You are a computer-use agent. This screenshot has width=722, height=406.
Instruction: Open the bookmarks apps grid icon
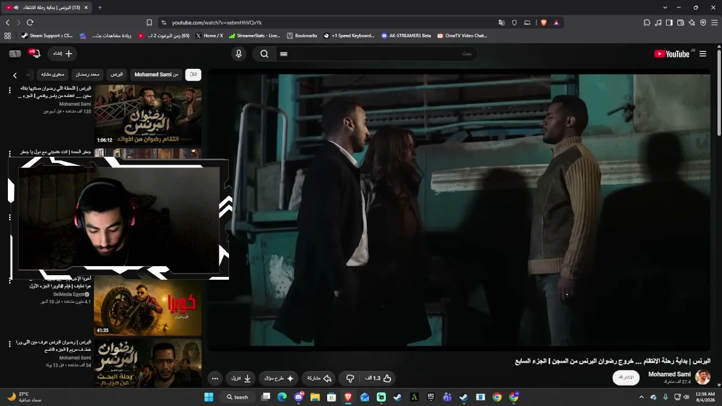click(7, 36)
